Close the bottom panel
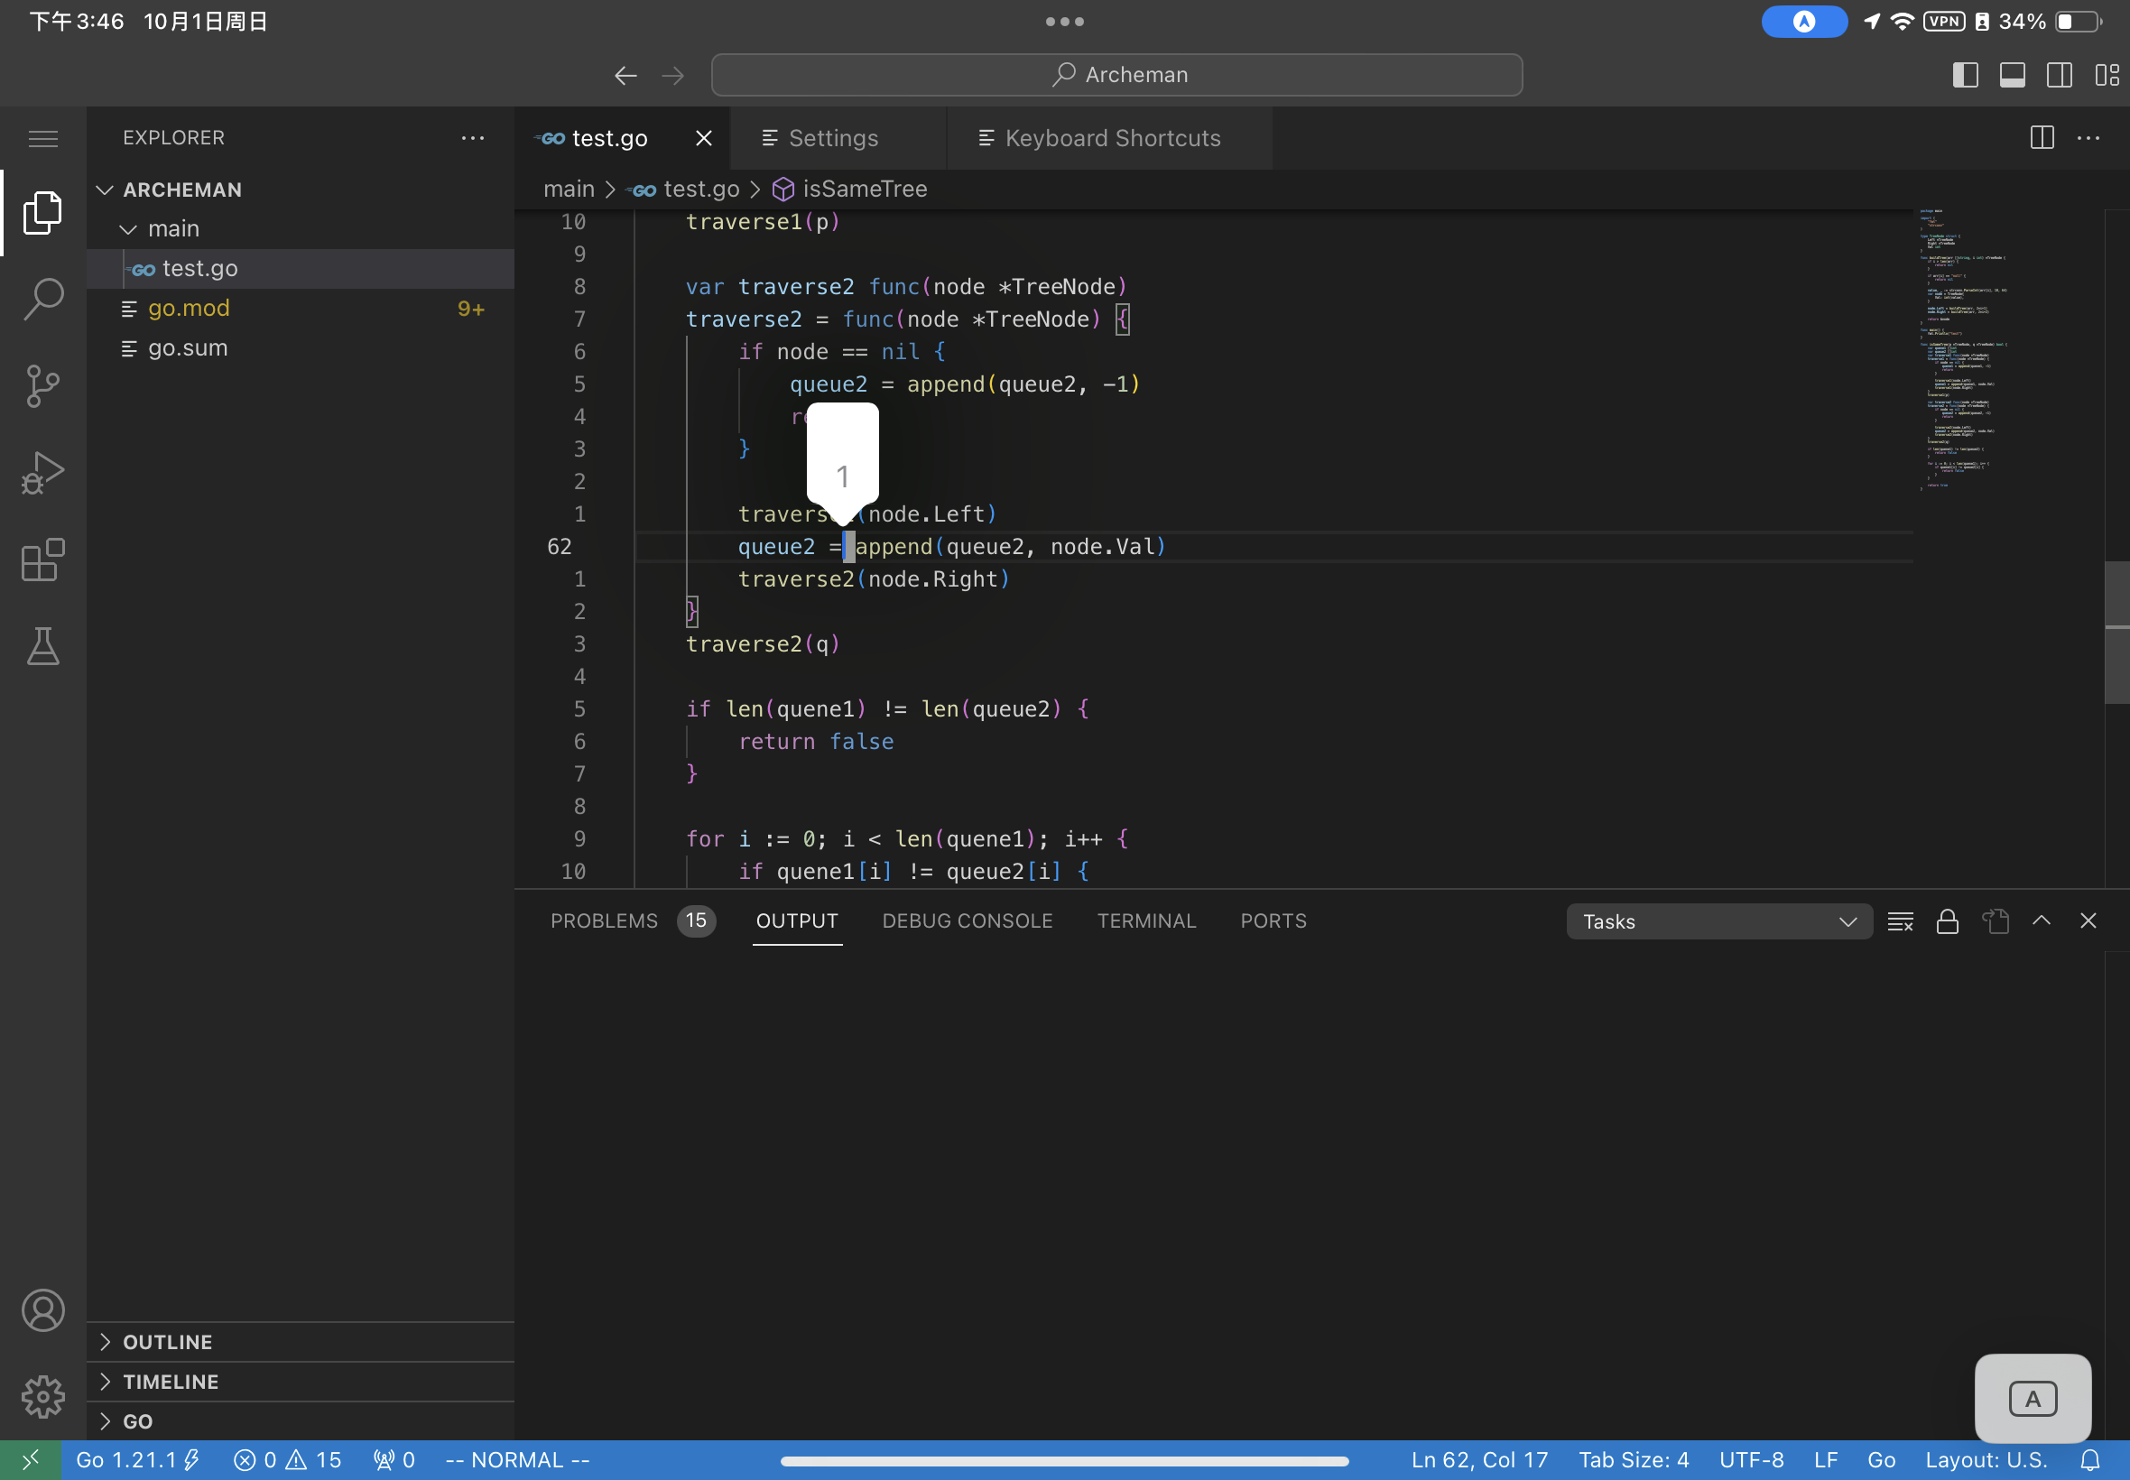Image resolution: width=2130 pixels, height=1480 pixels. click(x=2088, y=920)
